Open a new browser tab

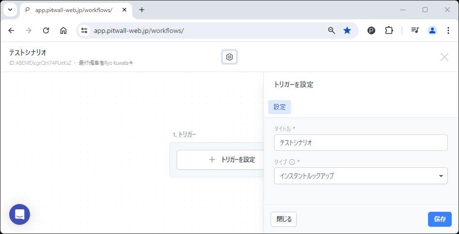[142, 10]
